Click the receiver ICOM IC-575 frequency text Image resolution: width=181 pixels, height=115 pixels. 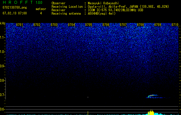115,10
